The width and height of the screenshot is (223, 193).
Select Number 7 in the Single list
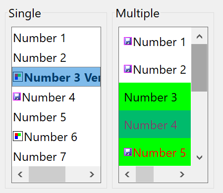point(56,156)
